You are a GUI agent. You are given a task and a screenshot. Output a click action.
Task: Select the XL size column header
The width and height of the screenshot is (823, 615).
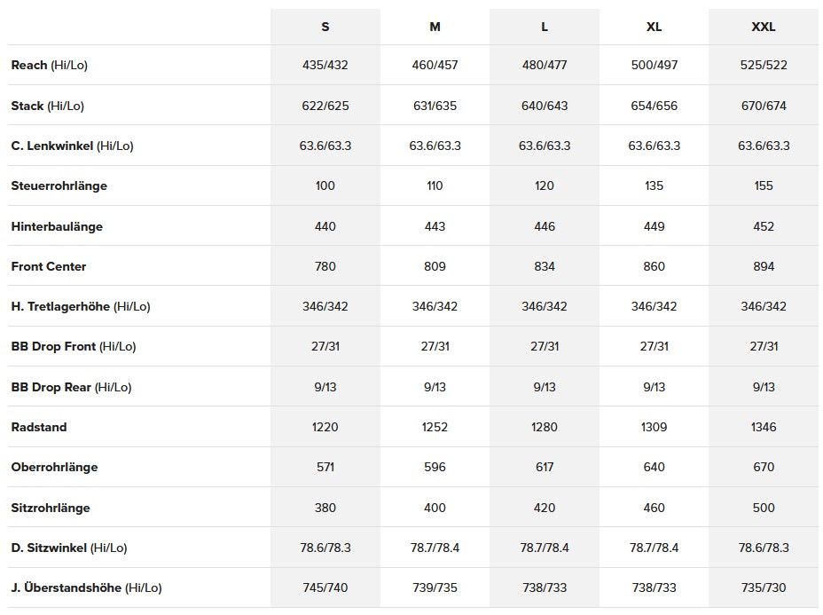[654, 27]
